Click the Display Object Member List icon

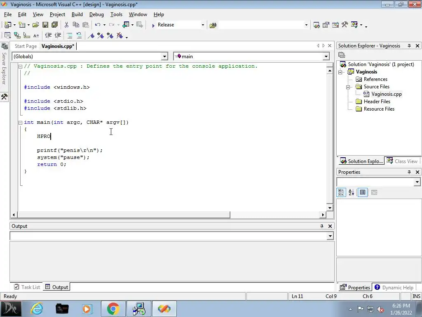click(x=7, y=35)
